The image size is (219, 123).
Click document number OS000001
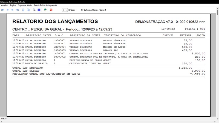click(x=60, y=40)
